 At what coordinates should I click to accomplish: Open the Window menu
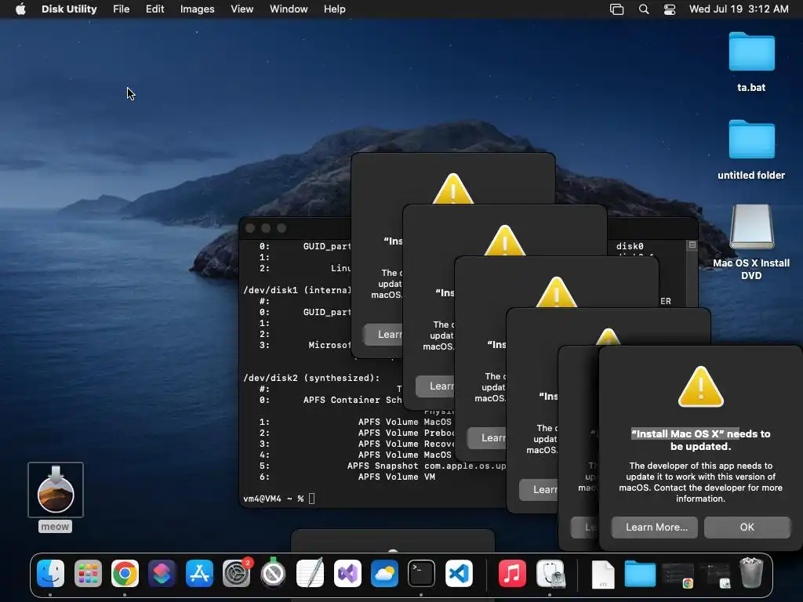tap(289, 9)
